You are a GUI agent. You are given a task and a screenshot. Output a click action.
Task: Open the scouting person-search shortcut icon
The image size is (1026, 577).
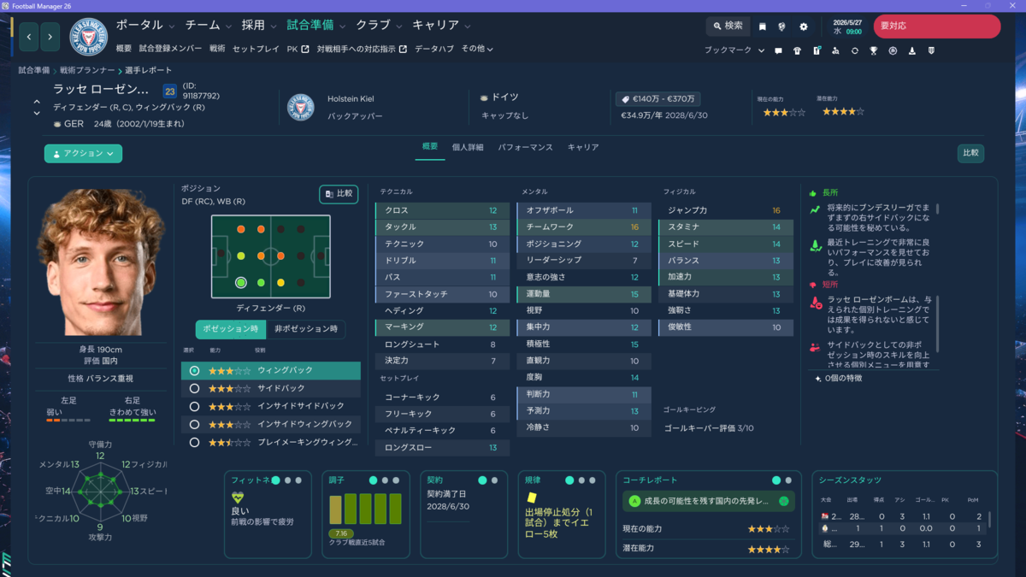(x=835, y=50)
